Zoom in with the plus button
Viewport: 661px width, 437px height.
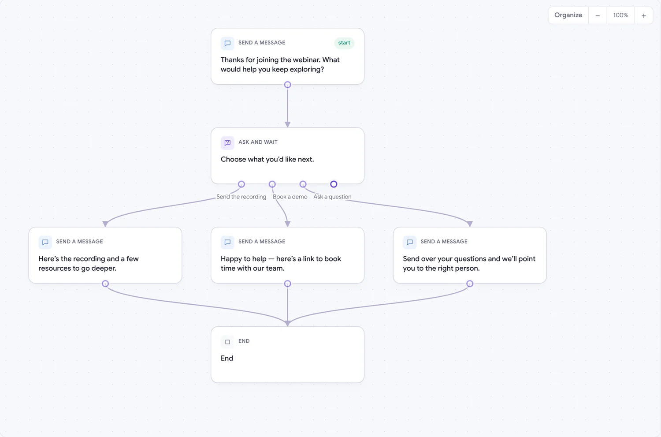coord(644,15)
